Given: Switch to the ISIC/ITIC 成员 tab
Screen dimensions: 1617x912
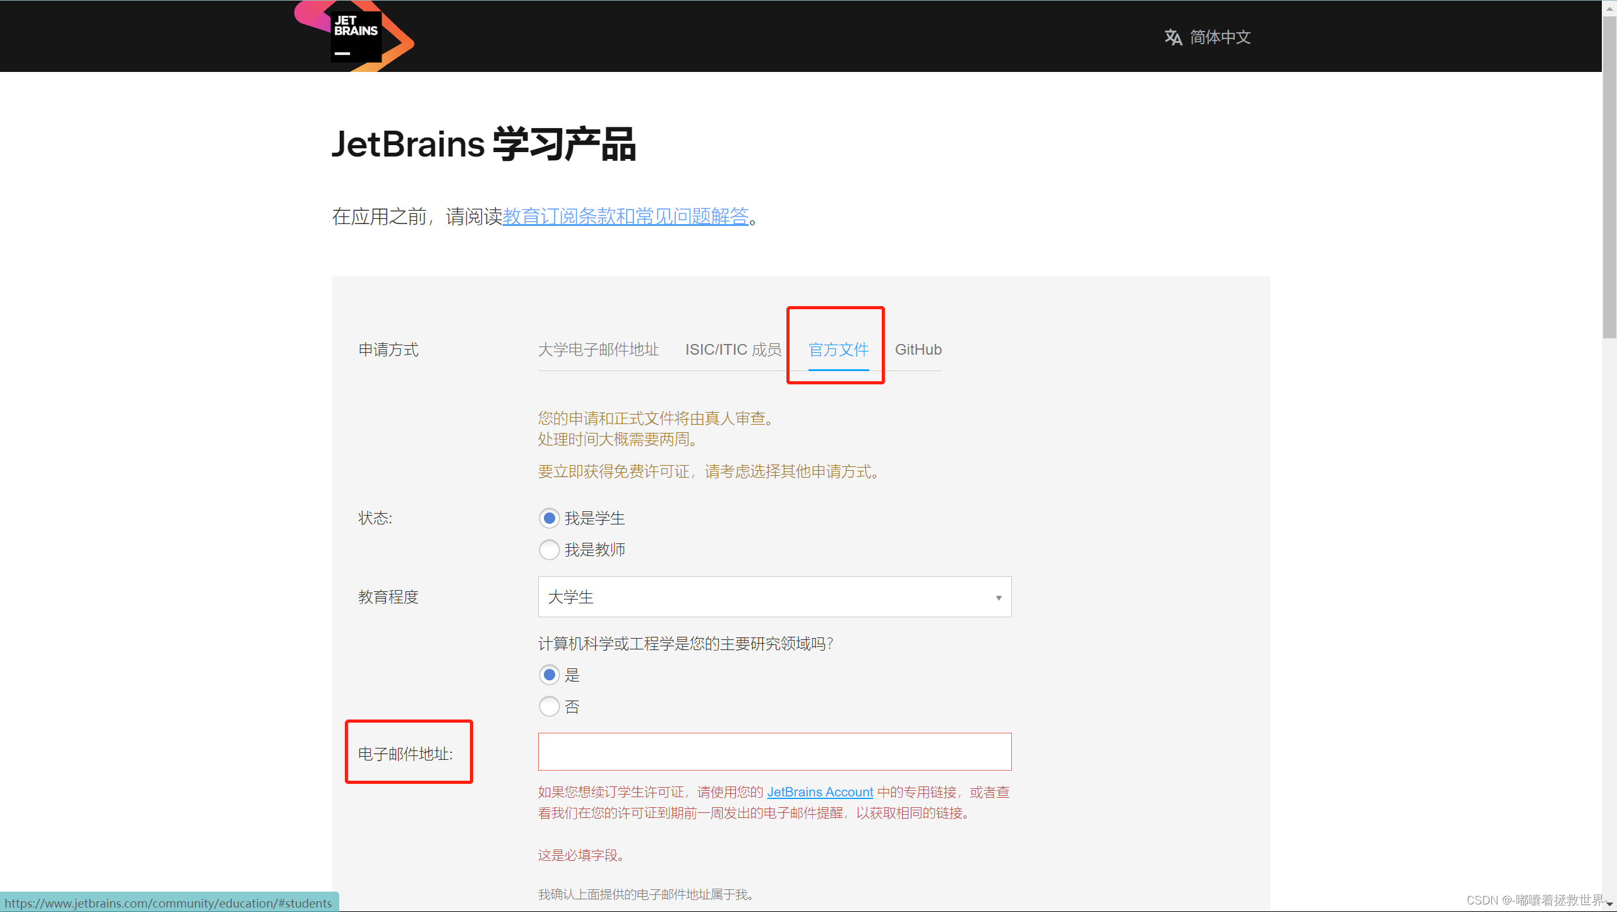Looking at the screenshot, I should coord(733,350).
